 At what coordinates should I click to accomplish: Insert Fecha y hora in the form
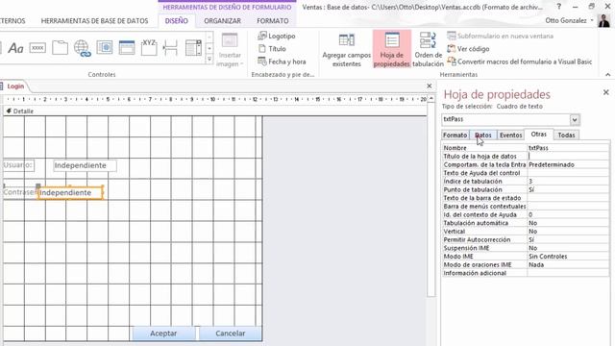pos(282,62)
